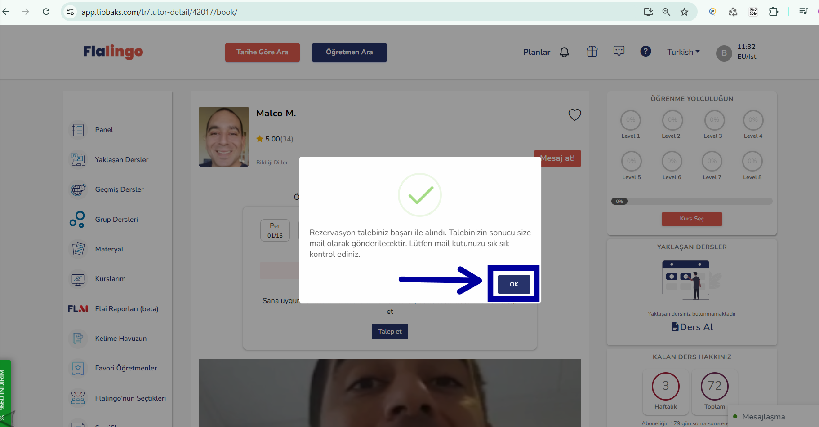Click the Kurs Seç button
This screenshot has height=427, width=819.
(x=692, y=219)
